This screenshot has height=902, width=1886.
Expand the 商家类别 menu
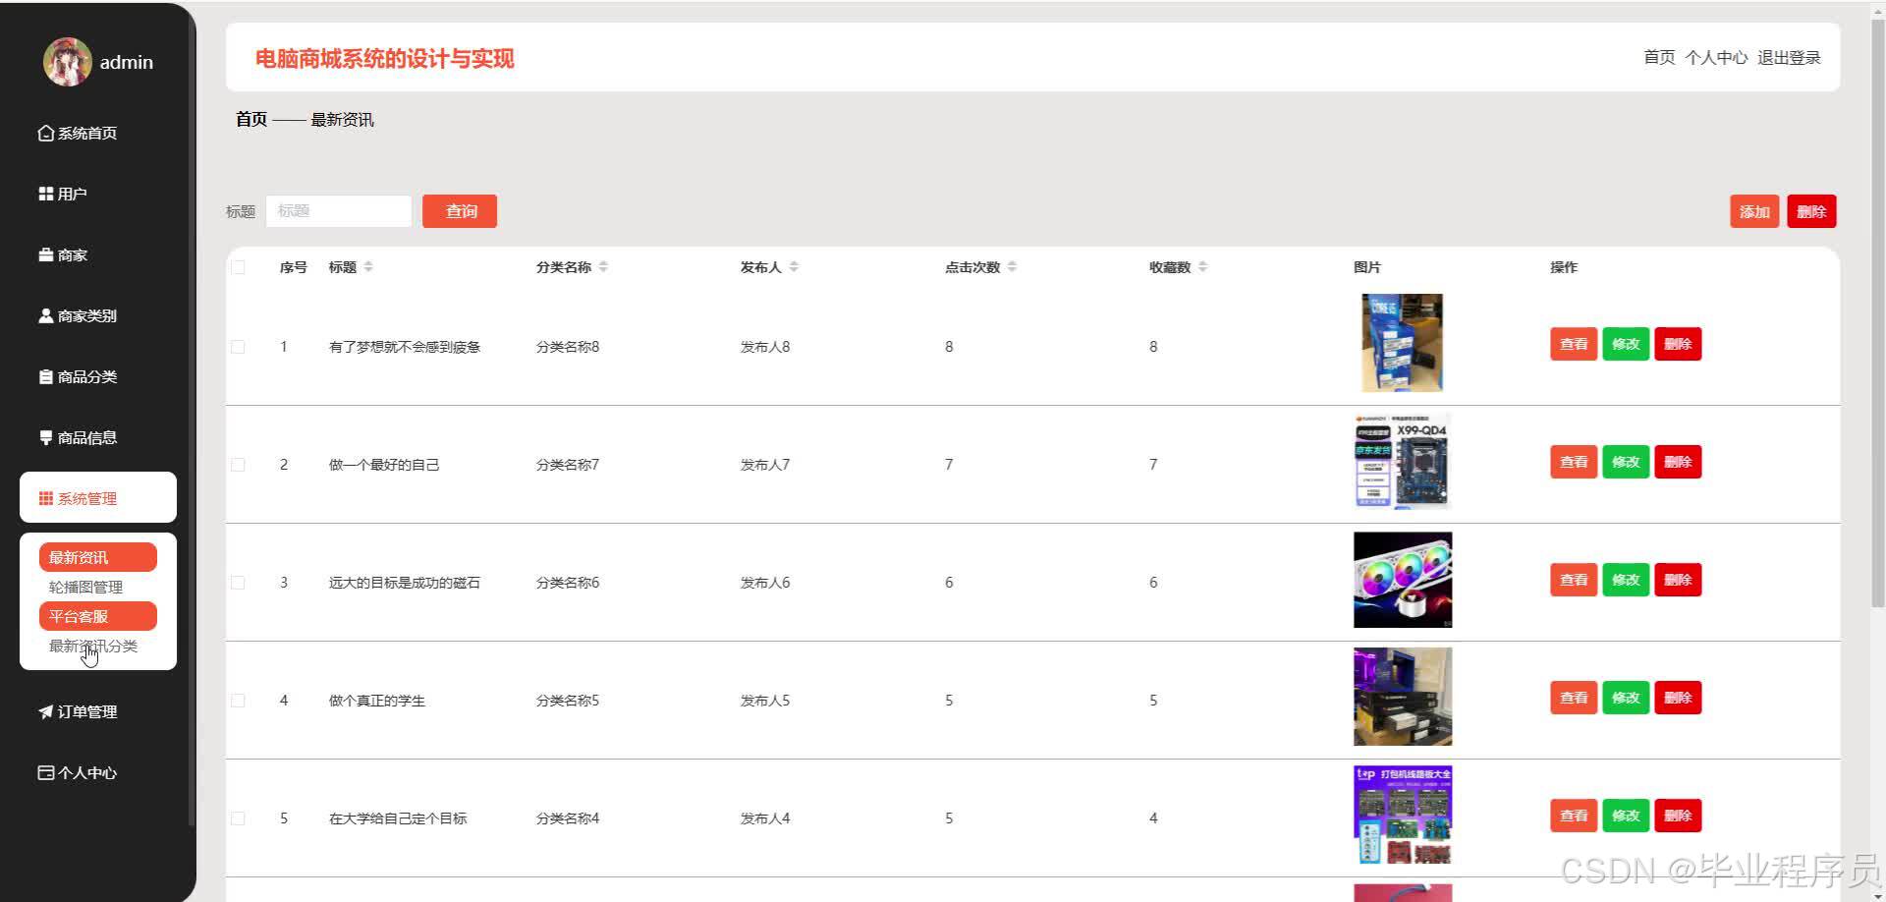coord(98,315)
